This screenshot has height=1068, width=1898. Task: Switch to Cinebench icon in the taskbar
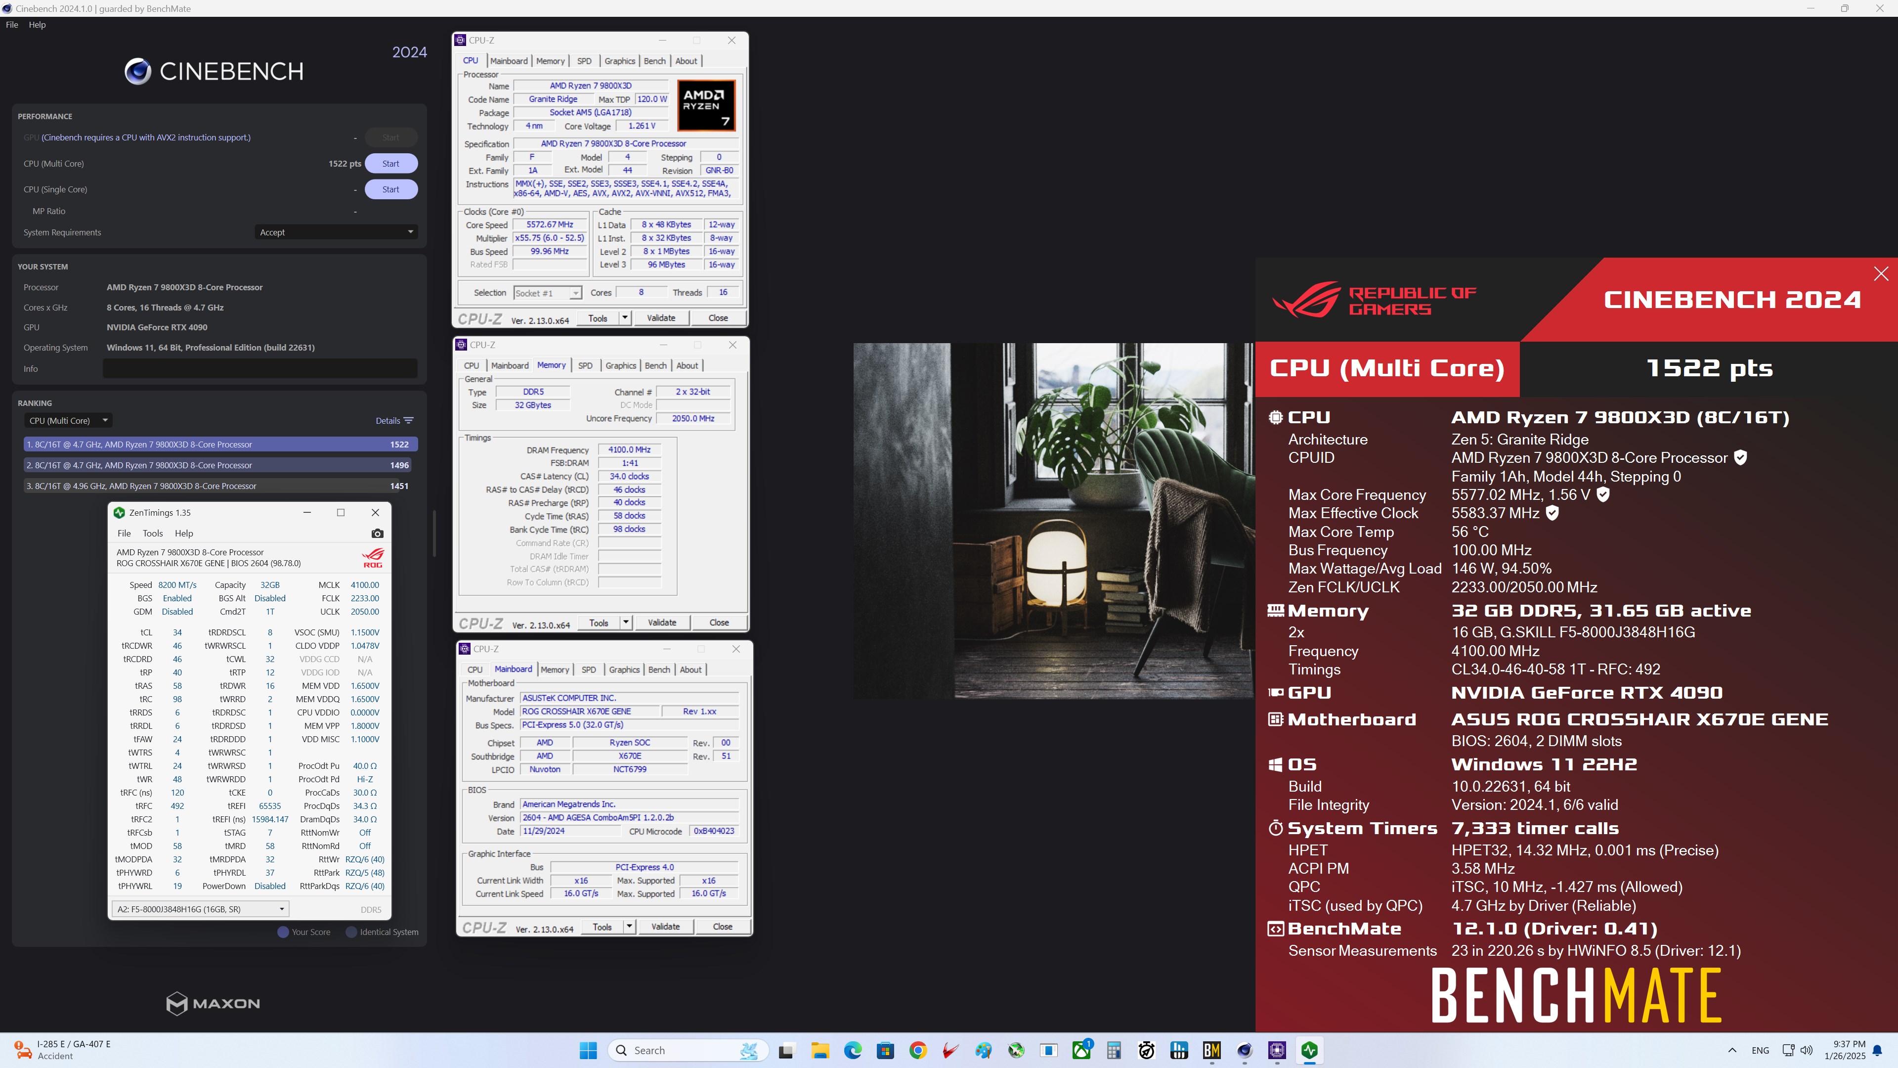[1245, 1050]
